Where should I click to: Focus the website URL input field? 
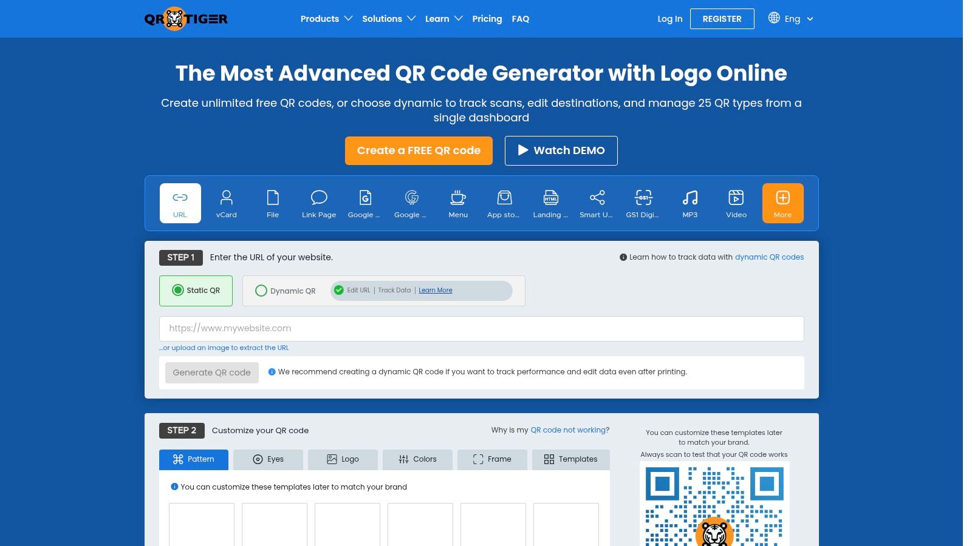[481, 328]
